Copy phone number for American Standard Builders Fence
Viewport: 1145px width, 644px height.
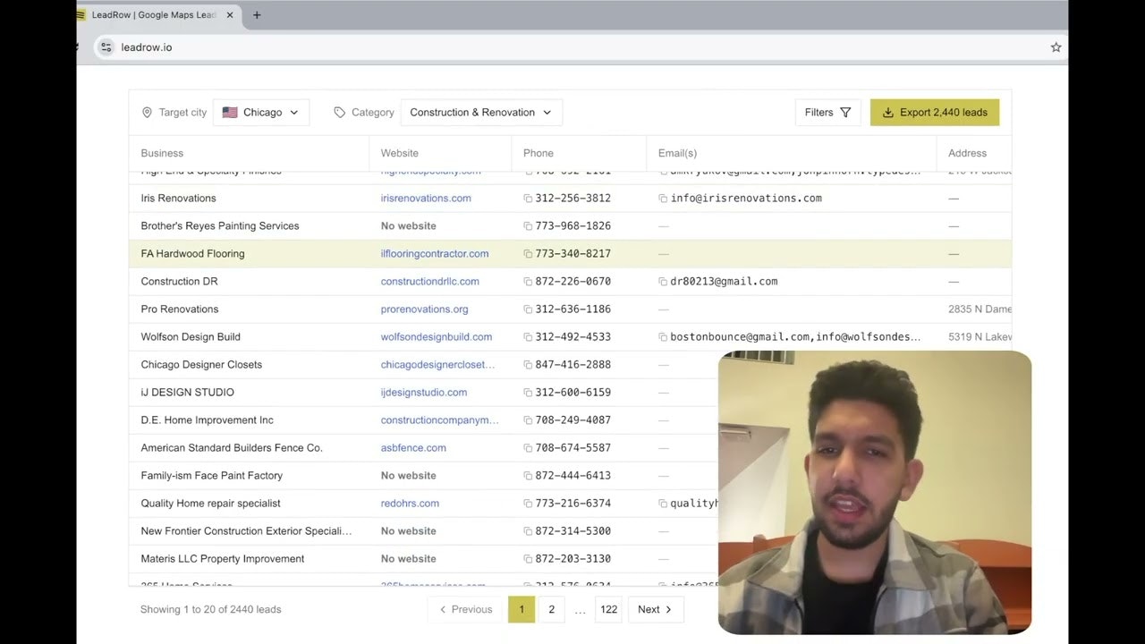click(529, 448)
